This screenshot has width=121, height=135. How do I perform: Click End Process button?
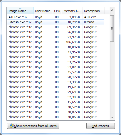(x=100, y=126)
